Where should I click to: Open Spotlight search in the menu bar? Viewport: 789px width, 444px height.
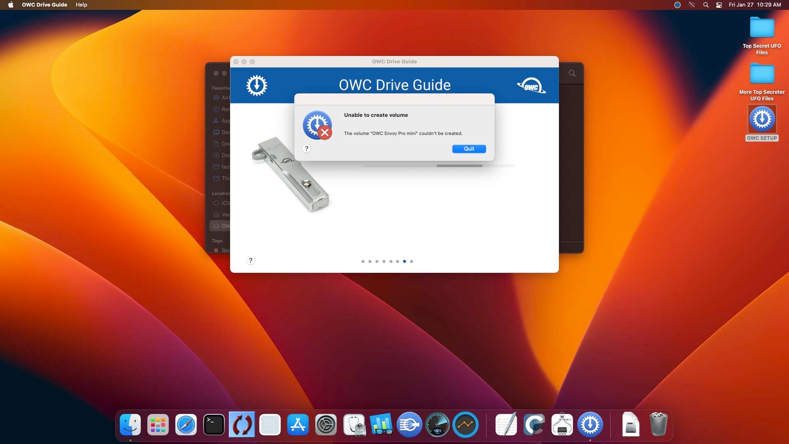tap(706, 5)
